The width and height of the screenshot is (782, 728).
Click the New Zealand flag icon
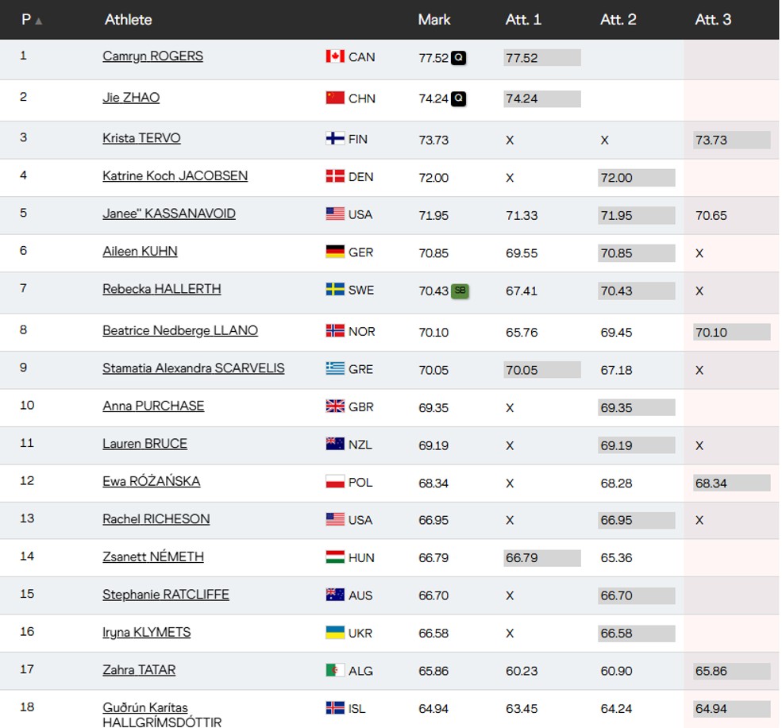(x=334, y=444)
